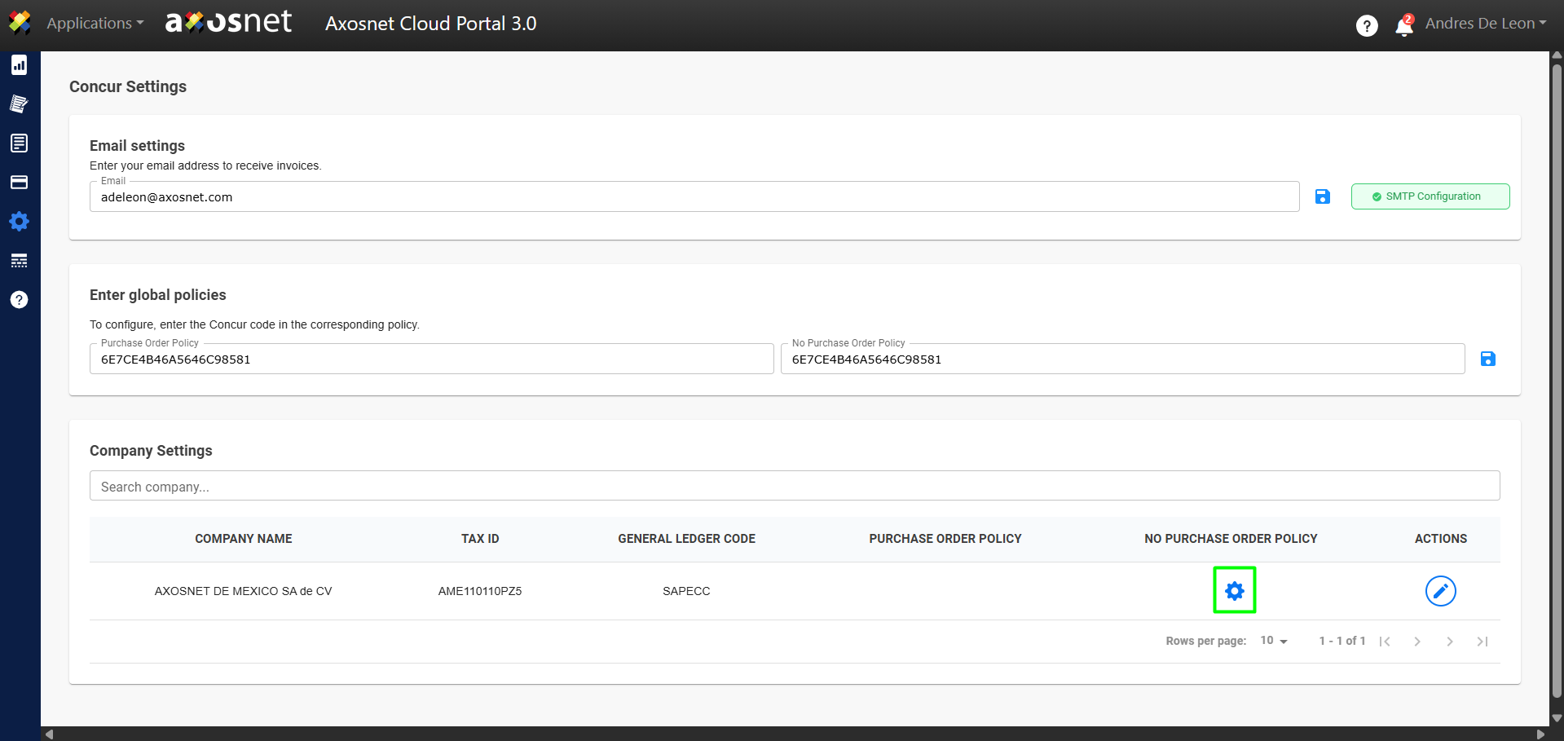This screenshot has height=741, width=1564.
Task: Click the COMPANY NAME column header
Action: tap(244, 539)
